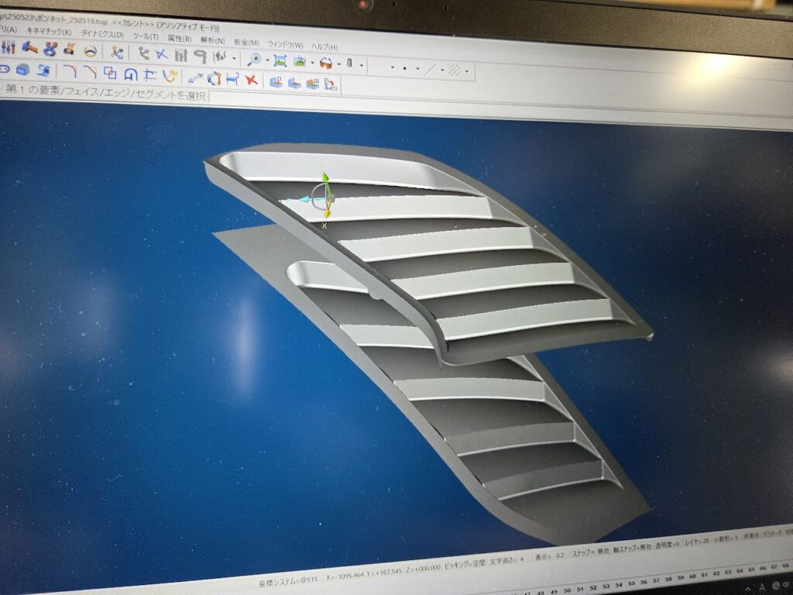
Task: Open dropdown arrow beside zoom magnifier
Action: coord(267,60)
